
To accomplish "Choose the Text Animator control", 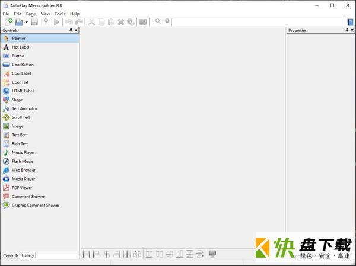I will pos(40,108).
